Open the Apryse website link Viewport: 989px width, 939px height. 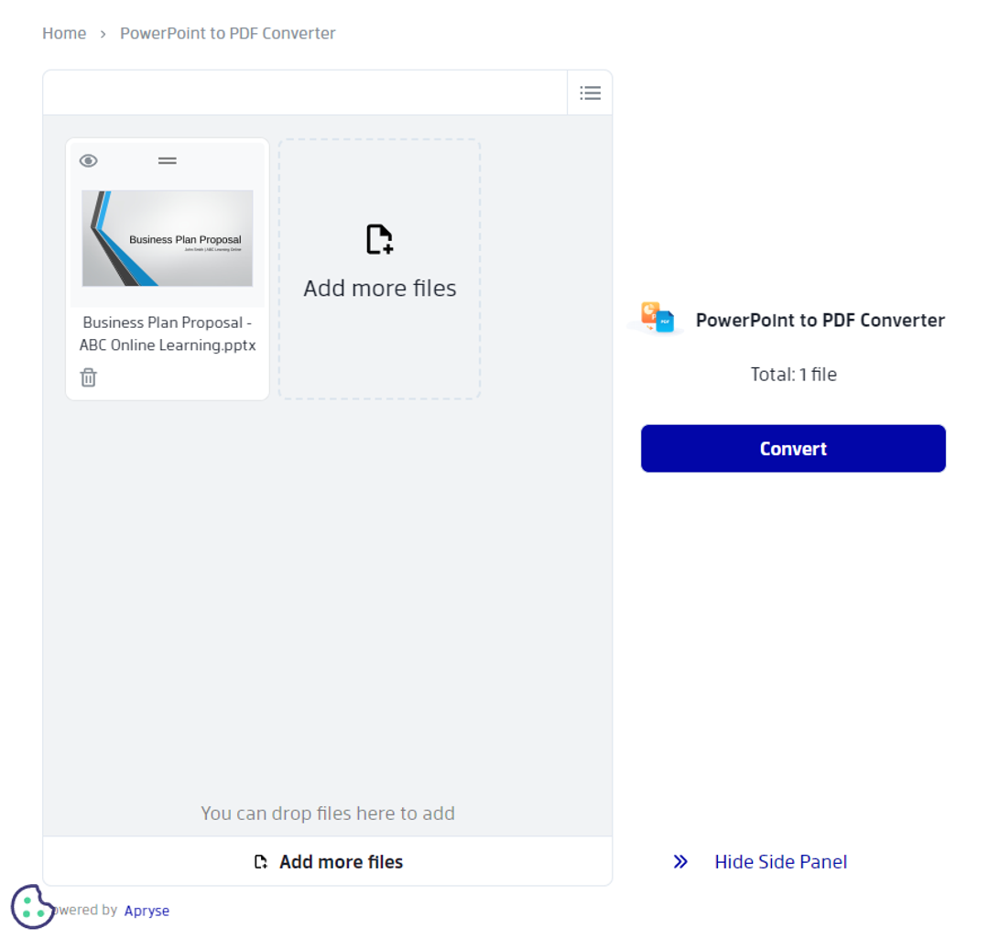pyautogui.click(x=147, y=910)
